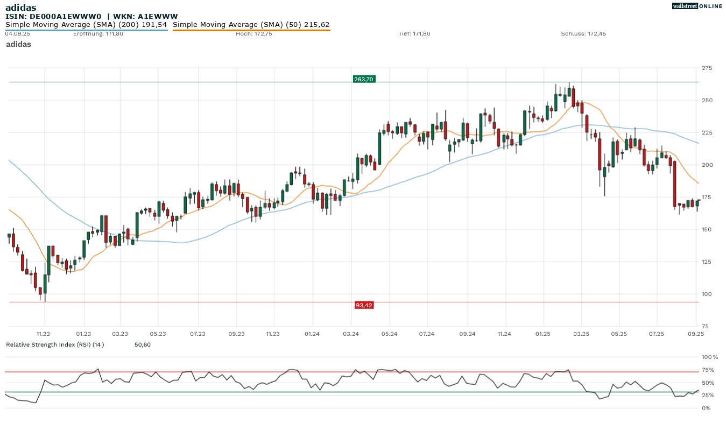Click the 01.23 date axis label
This screenshot has width=726, height=423.
tap(83, 334)
